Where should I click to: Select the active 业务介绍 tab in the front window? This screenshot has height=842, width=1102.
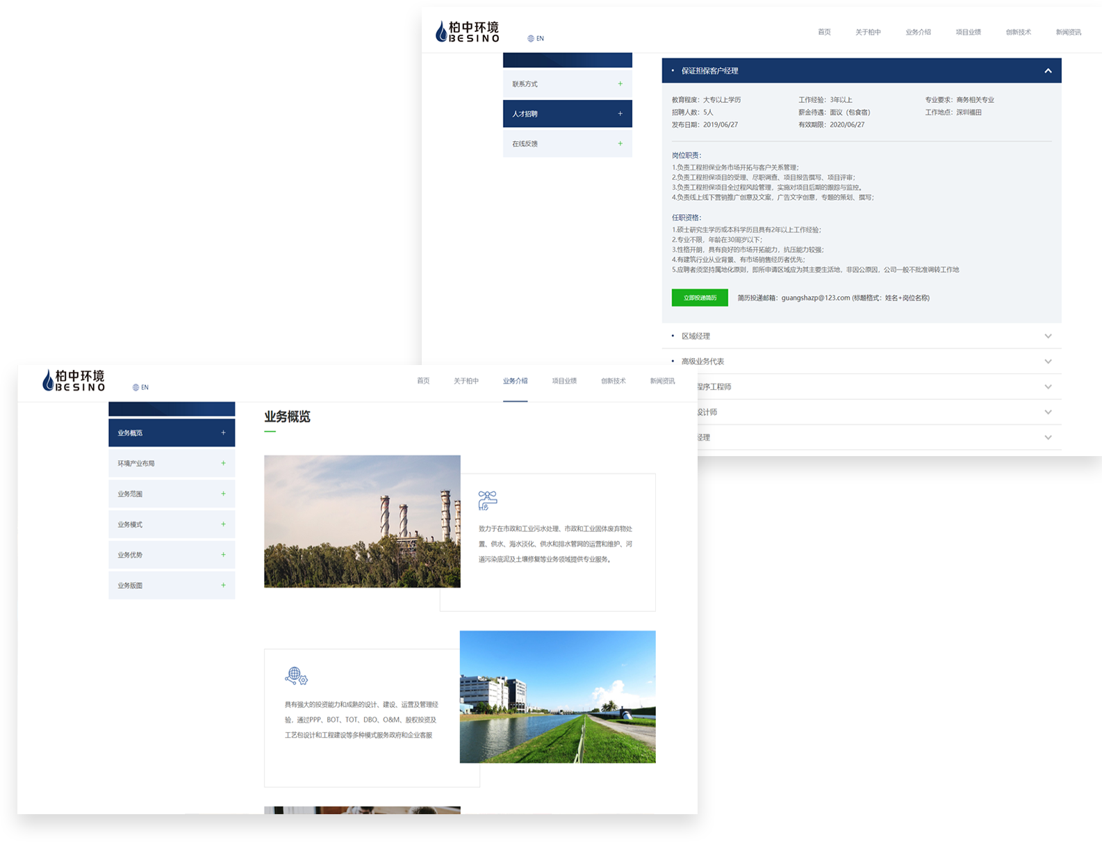tap(515, 381)
